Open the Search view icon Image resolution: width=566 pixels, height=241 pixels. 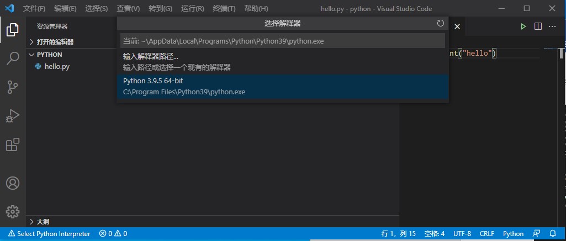coord(12,58)
